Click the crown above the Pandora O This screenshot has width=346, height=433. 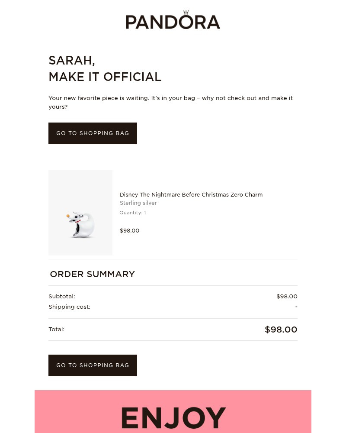pyautogui.click(x=186, y=13)
